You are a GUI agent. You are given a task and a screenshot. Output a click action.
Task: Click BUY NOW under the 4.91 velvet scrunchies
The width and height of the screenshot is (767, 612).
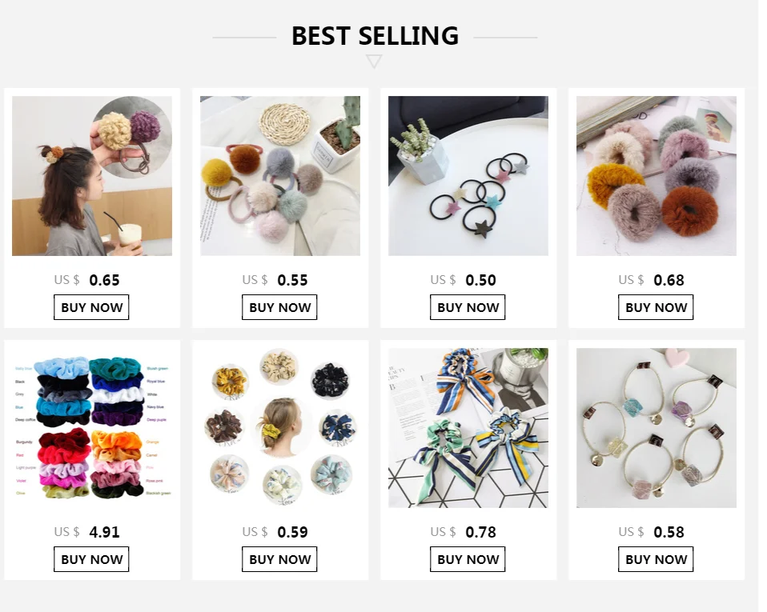[x=91, y=558]
